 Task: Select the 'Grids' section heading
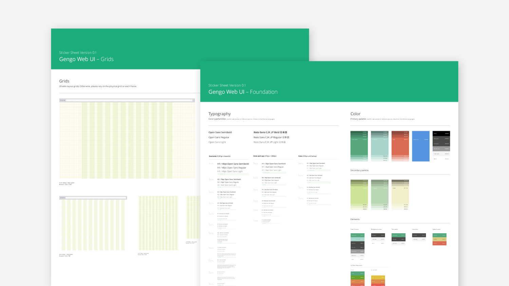[x=64, y=81]
